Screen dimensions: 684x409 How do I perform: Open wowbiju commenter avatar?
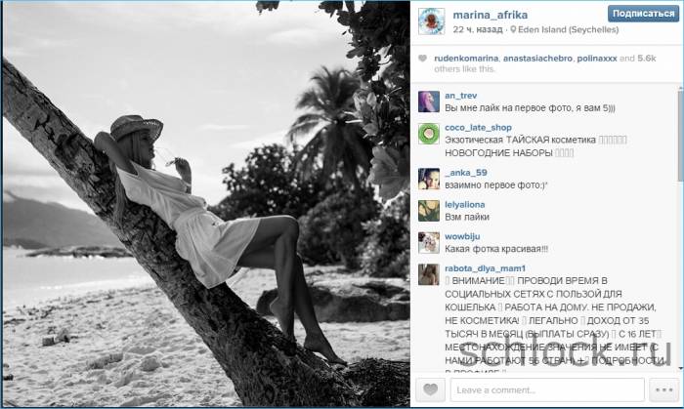click(429, 243)
